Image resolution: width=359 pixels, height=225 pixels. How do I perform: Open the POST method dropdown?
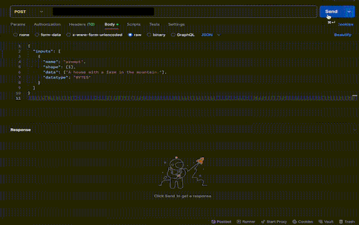click(x=28, y=12)
